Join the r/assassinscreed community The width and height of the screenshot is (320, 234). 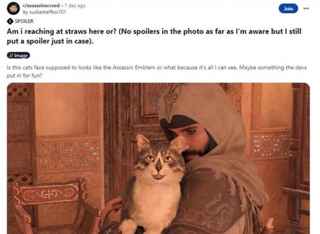click(288, 8)
